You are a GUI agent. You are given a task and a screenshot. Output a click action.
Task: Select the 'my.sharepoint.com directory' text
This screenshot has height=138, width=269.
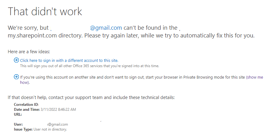pos(45,36)
